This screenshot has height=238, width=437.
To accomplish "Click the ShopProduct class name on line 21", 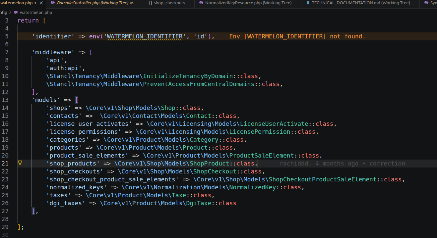I will [x=209, y=164].
